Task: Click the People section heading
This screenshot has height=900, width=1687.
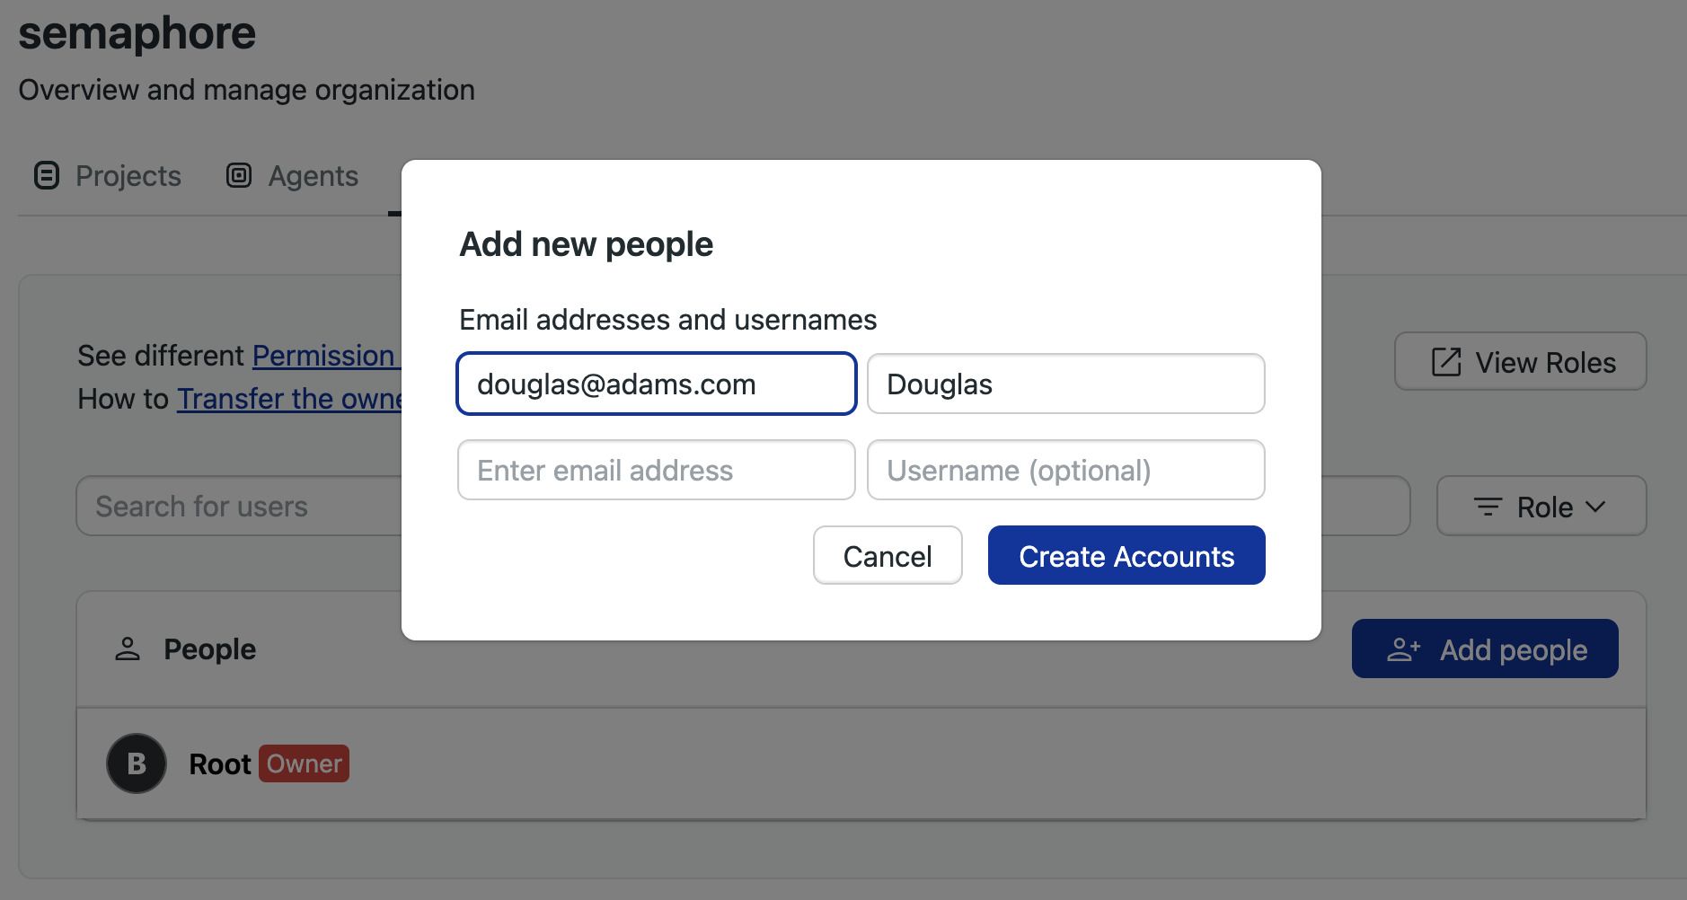Action: (x=209, y=649)
